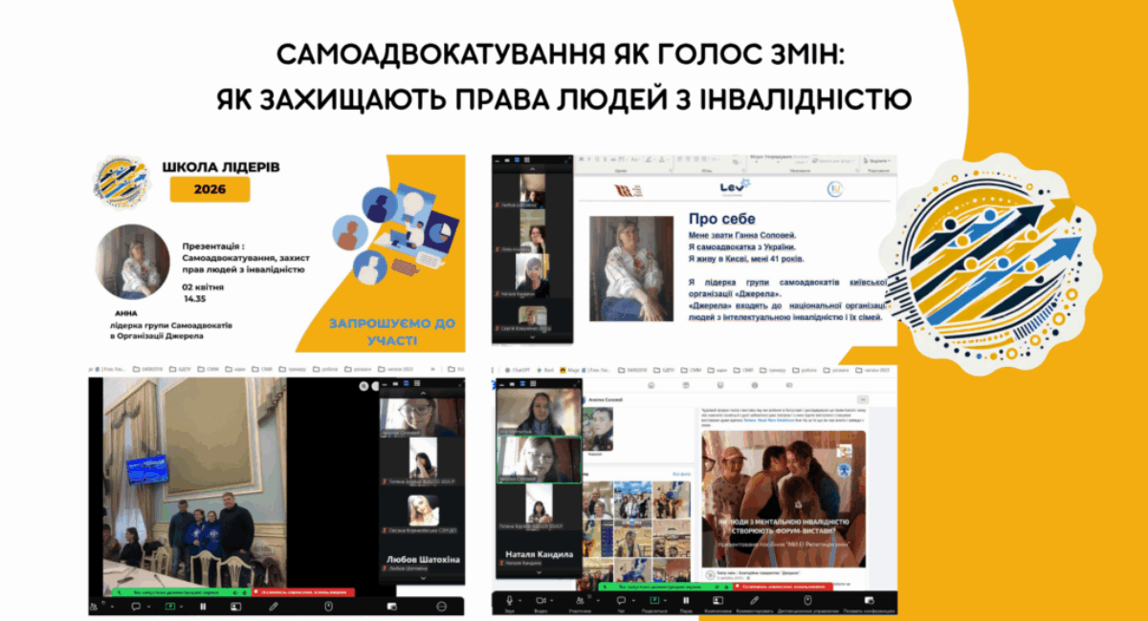The width and height of the screenshot is (1148, 621).
Task: Select the Комментировать pencil icon
Action: (x=753, y=599)
